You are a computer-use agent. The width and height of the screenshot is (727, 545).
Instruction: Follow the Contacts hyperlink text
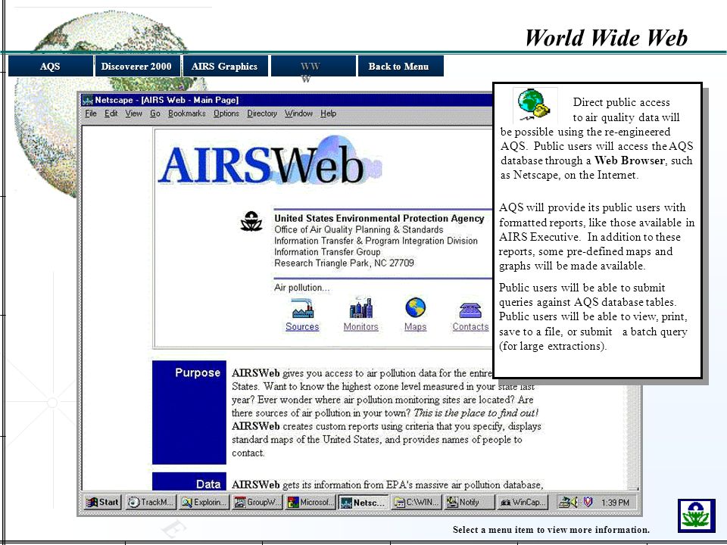(x=470, y=327)
